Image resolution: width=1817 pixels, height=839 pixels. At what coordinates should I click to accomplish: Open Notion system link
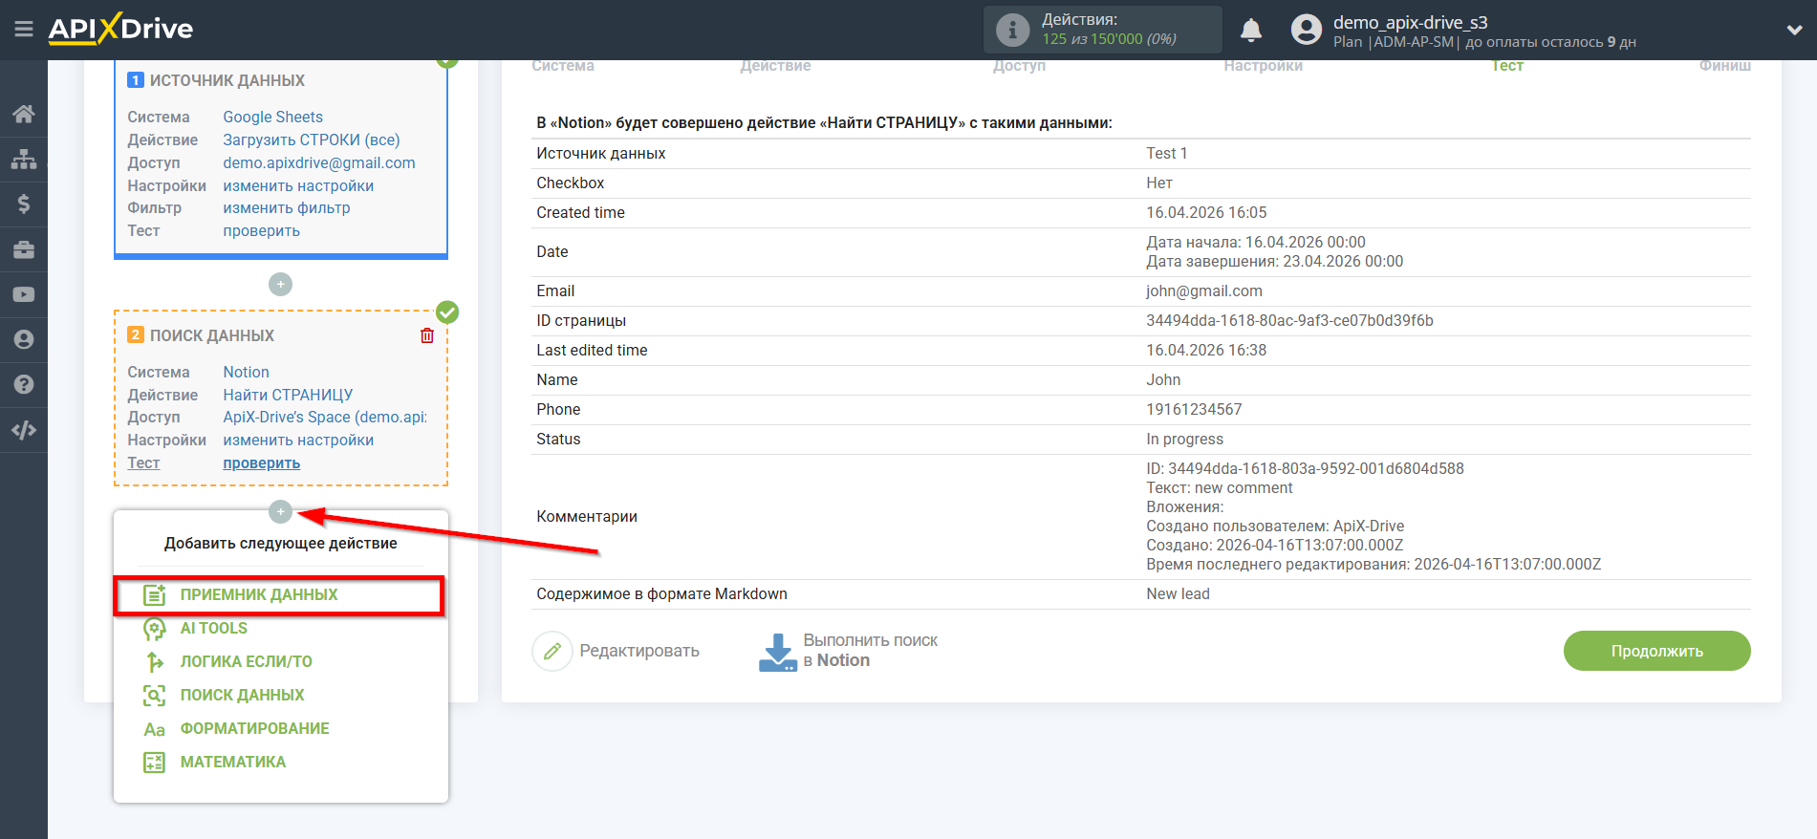click(x=247, y=372)
